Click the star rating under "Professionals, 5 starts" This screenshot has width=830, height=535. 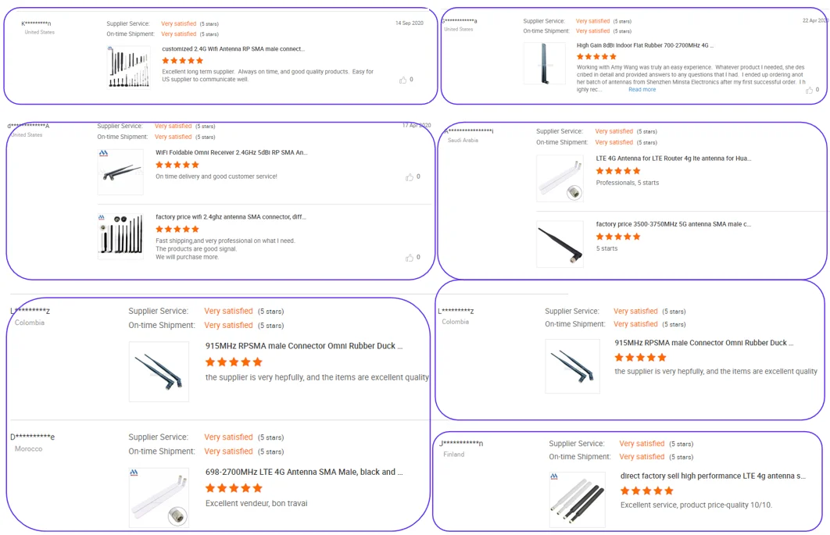click(617, 171)
